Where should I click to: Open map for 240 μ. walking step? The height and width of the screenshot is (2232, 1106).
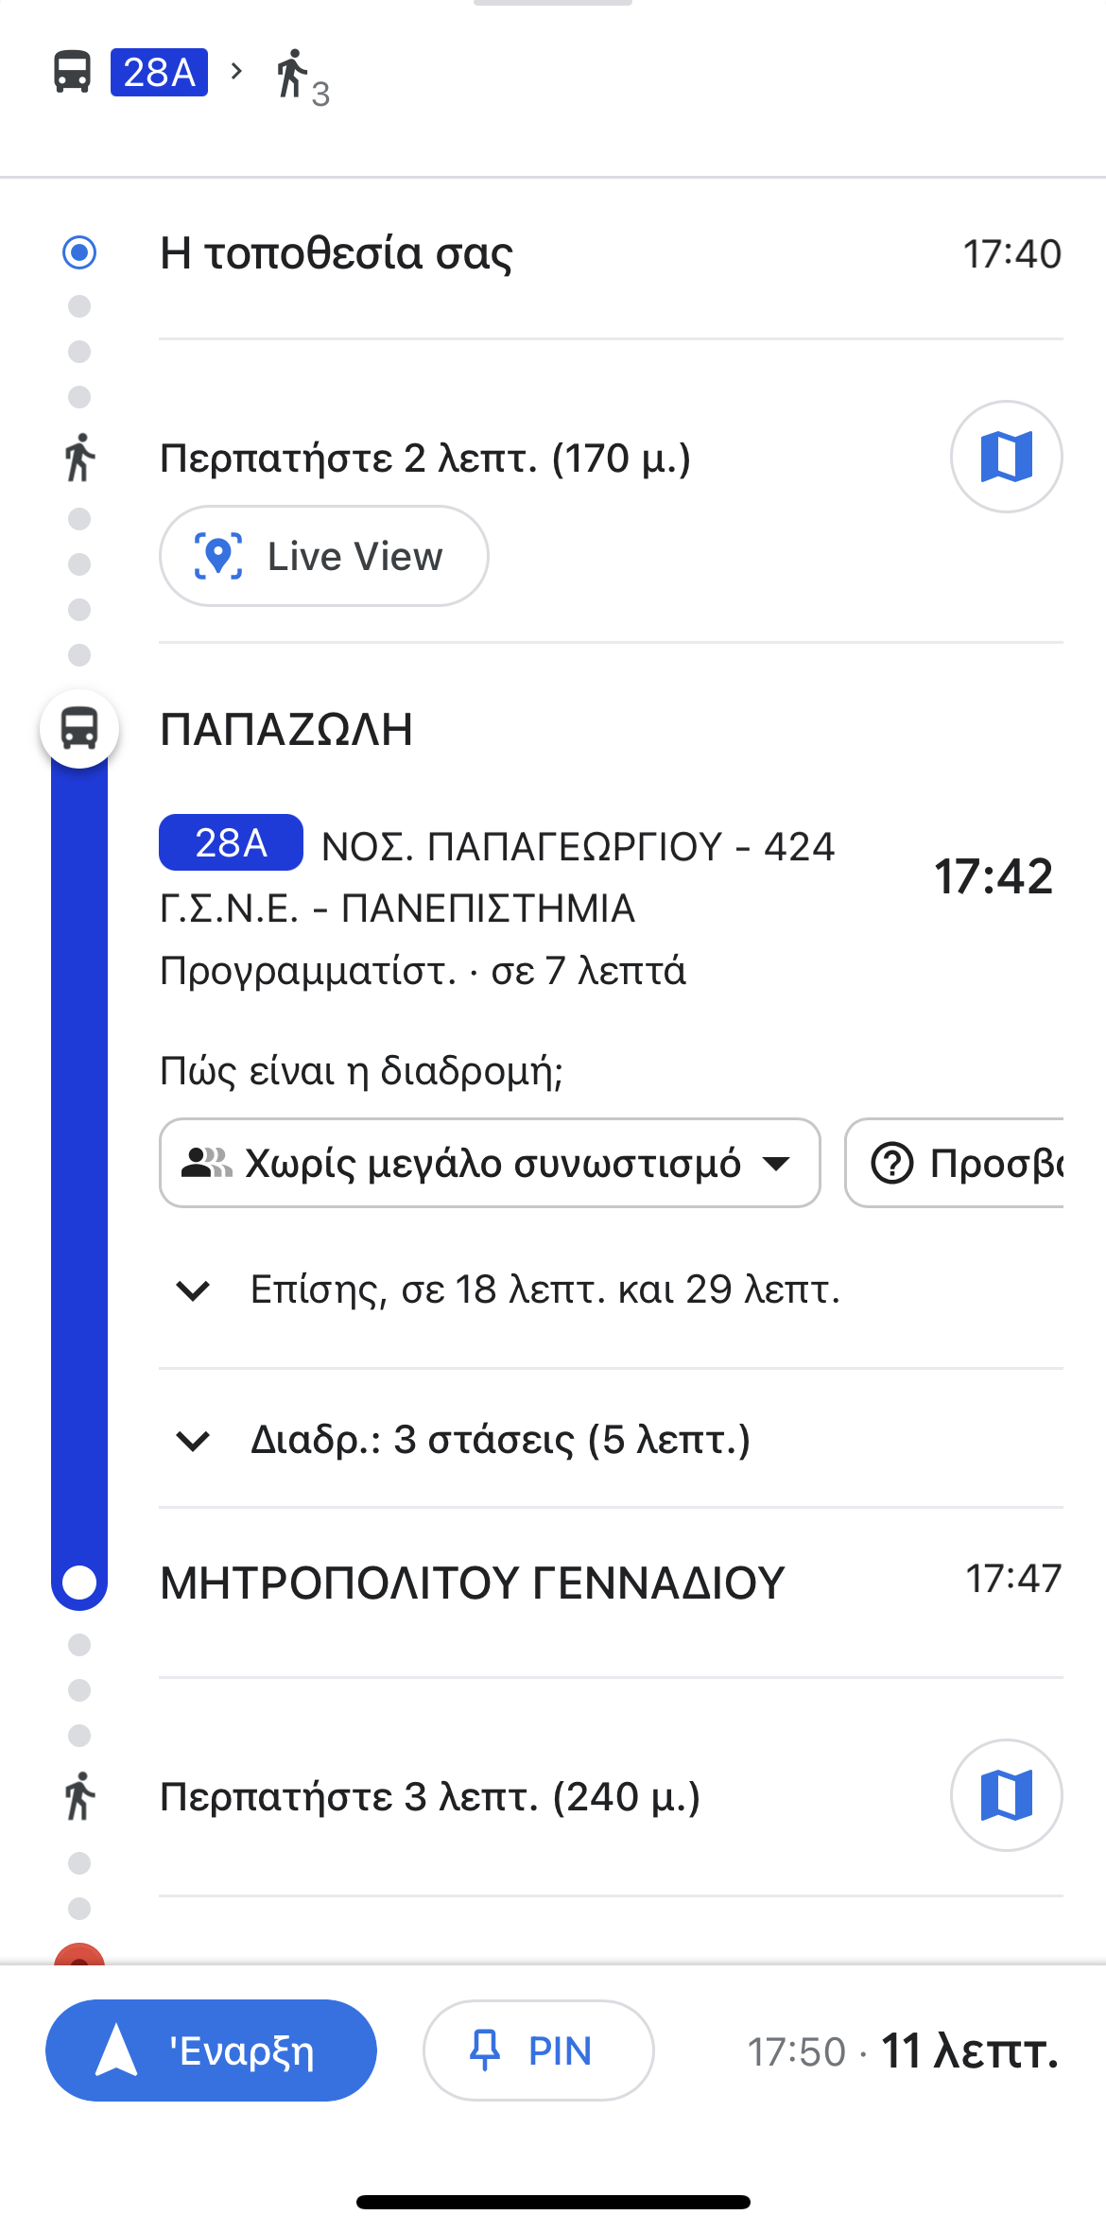(x=1006, y=1794)
